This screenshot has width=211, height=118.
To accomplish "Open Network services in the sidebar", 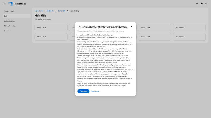I will (10, 26).
